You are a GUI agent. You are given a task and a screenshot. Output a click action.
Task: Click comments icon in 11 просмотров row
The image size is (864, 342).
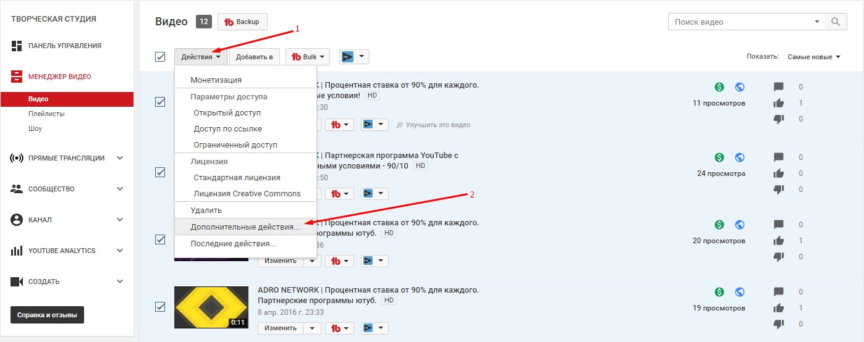click(x=779, y=87)
